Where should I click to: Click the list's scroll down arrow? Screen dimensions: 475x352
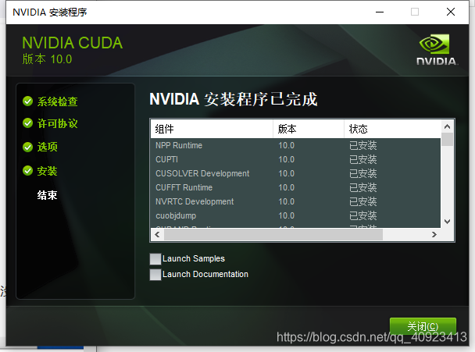[x=447, y=222]
